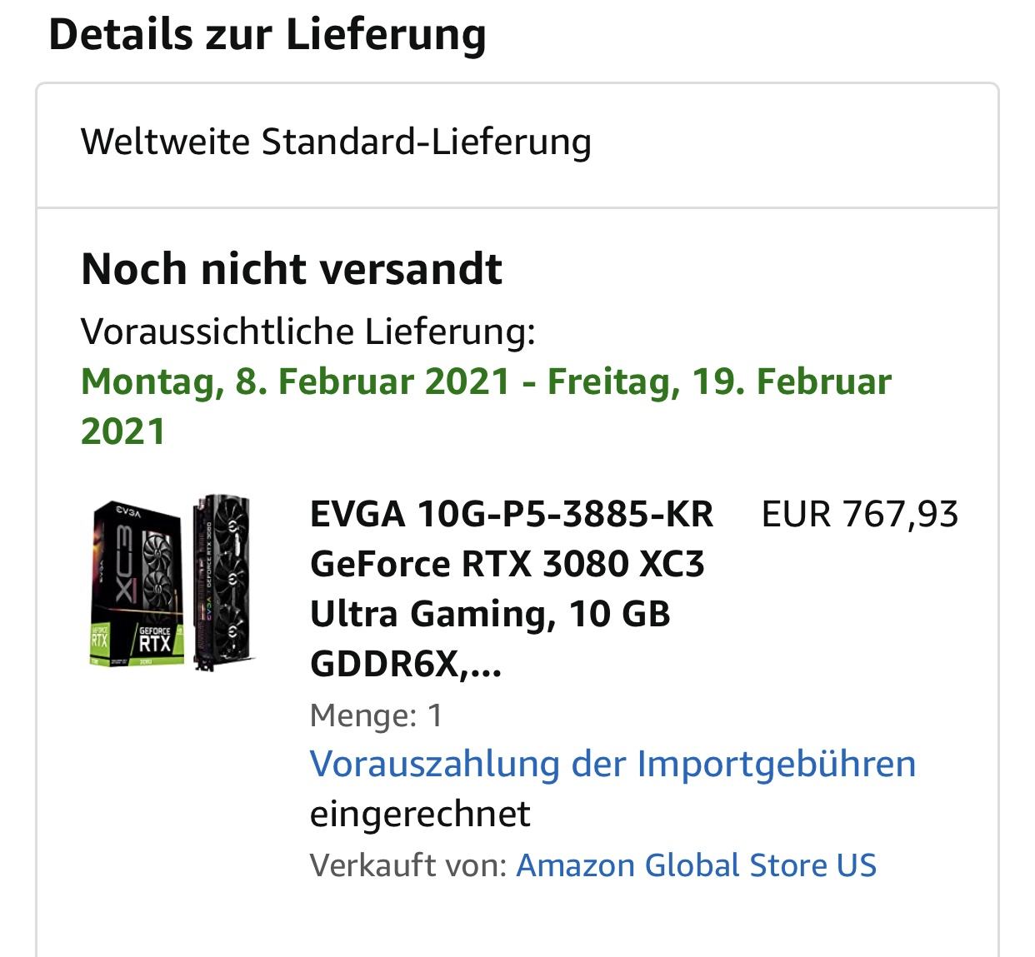
Task: Click the green delivery date range
Action: (x=486, y=406)
